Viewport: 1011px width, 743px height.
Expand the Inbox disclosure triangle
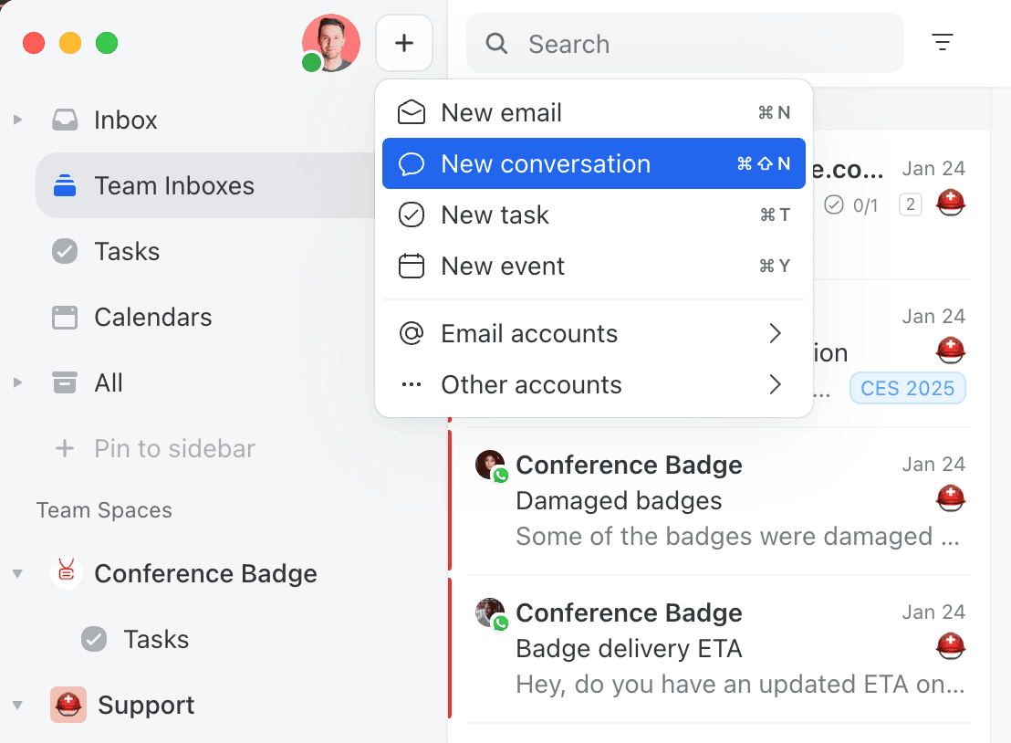[18, 120]
